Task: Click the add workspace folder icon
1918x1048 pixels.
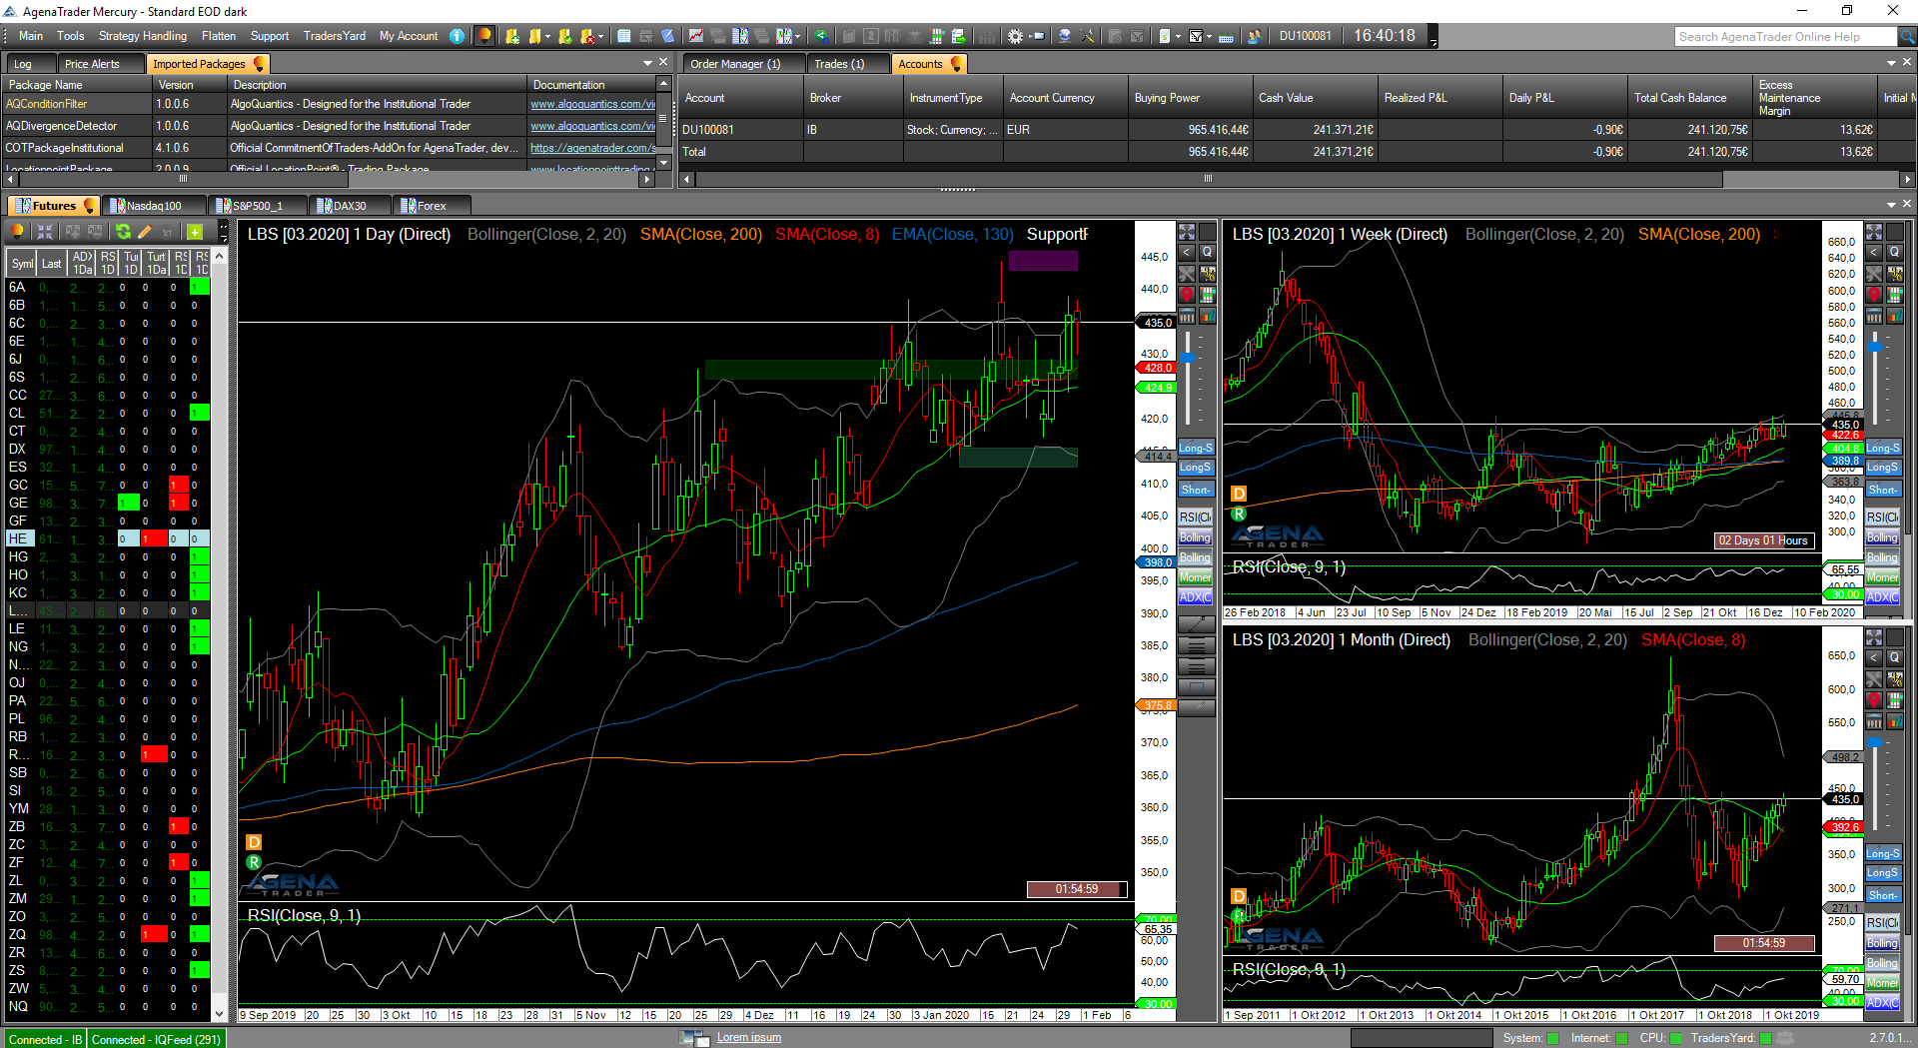Action: [512, 36]
